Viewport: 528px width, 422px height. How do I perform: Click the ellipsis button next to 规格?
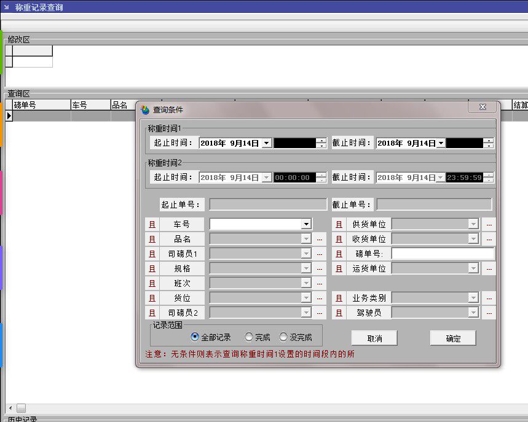(x=320, y=269)
